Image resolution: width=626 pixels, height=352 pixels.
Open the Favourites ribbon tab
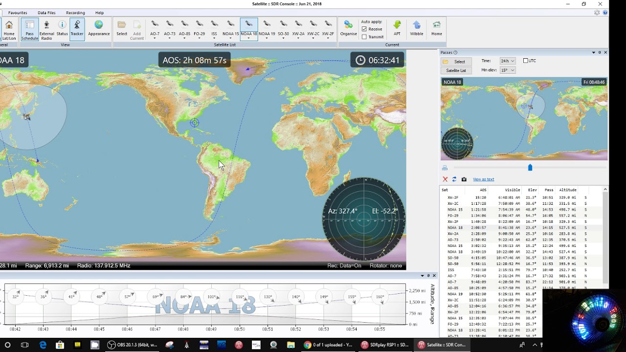[x=18, y=13]
